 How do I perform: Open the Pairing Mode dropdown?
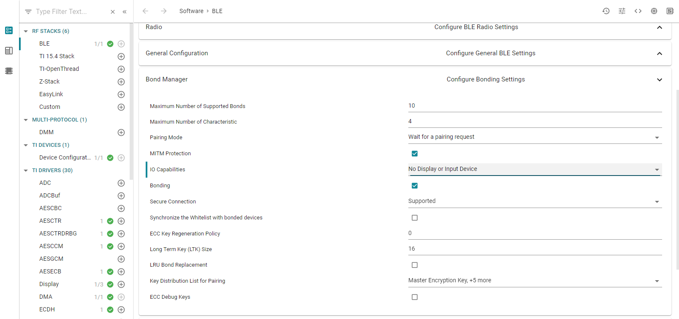coord(535,137)
